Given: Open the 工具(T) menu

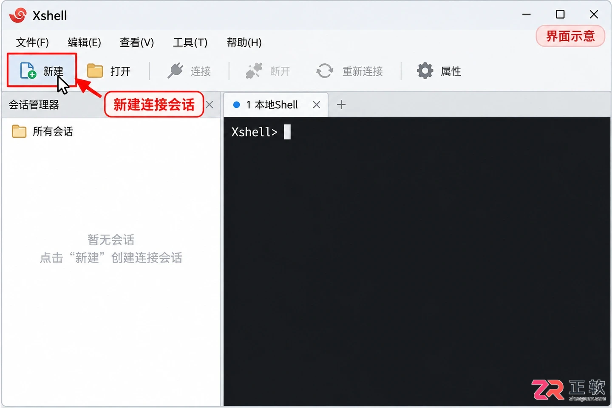Looking at the screenshot, I should coord(190,42).
